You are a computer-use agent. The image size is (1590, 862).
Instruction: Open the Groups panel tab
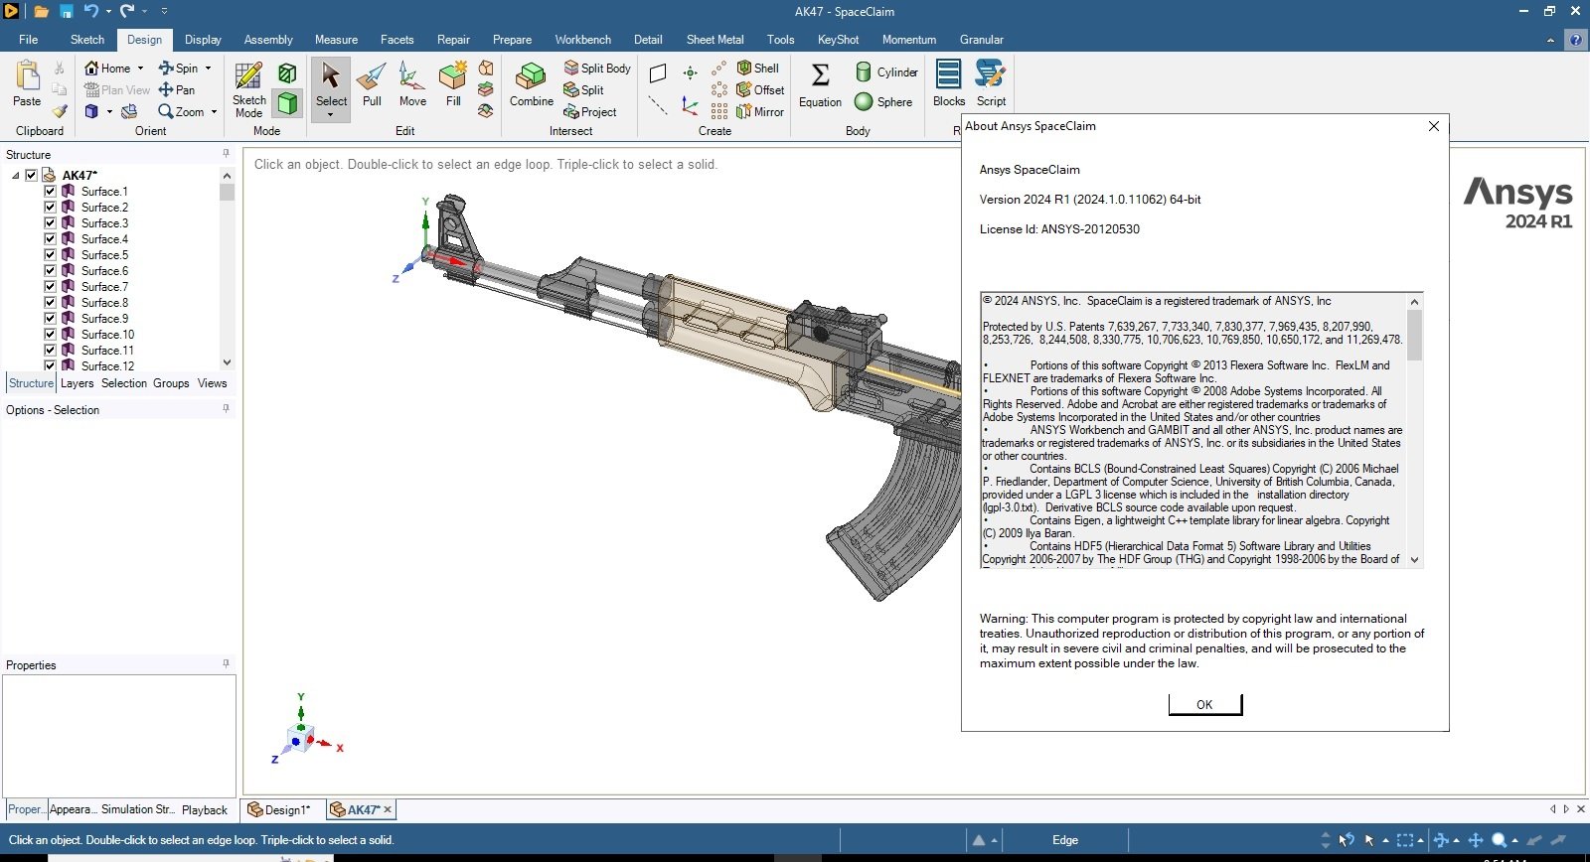point(171,383)
